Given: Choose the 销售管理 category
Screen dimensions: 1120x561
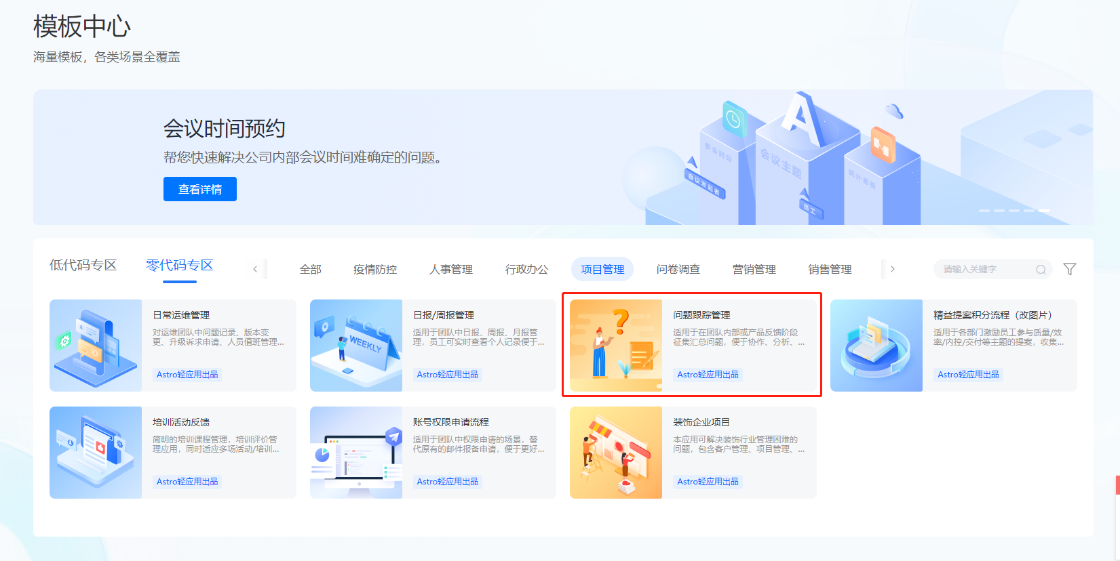Looking at the screenshot, I should click(x=830, y=269).
